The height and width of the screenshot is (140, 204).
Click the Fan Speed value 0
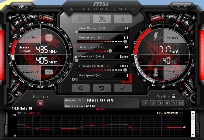coord(127,76)
